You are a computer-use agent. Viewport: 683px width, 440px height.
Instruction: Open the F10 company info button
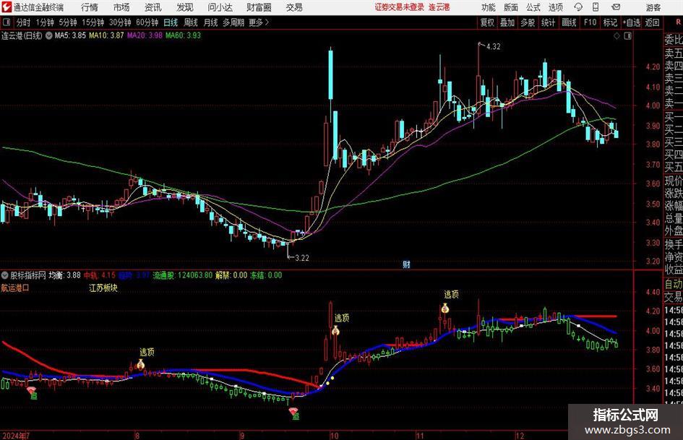[x=590, y=22]
